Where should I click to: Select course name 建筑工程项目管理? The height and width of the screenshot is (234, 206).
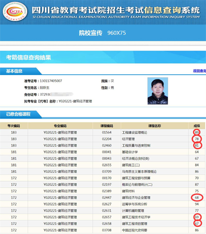pos(134,224)
